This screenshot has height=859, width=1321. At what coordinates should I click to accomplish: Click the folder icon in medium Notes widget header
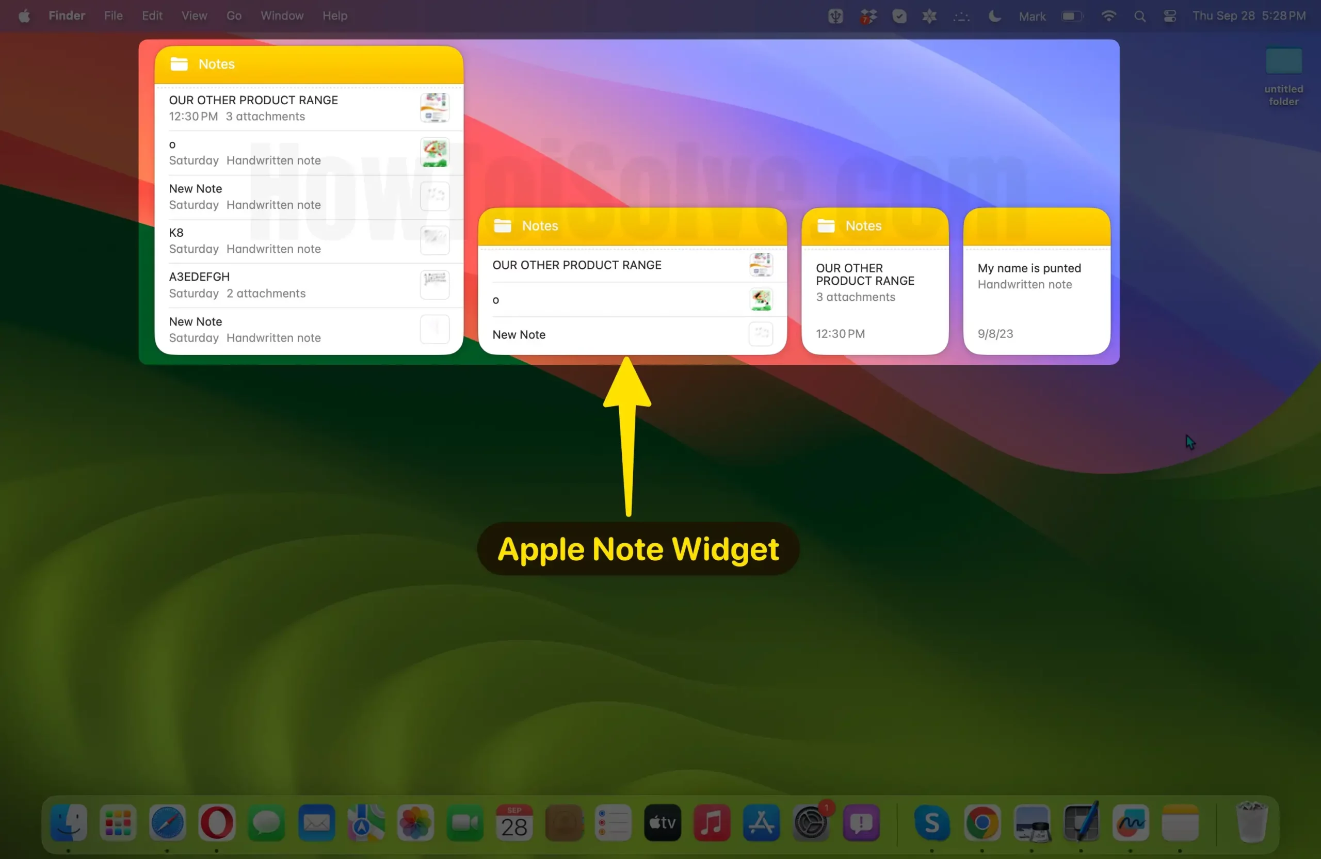tap(502, 226)
